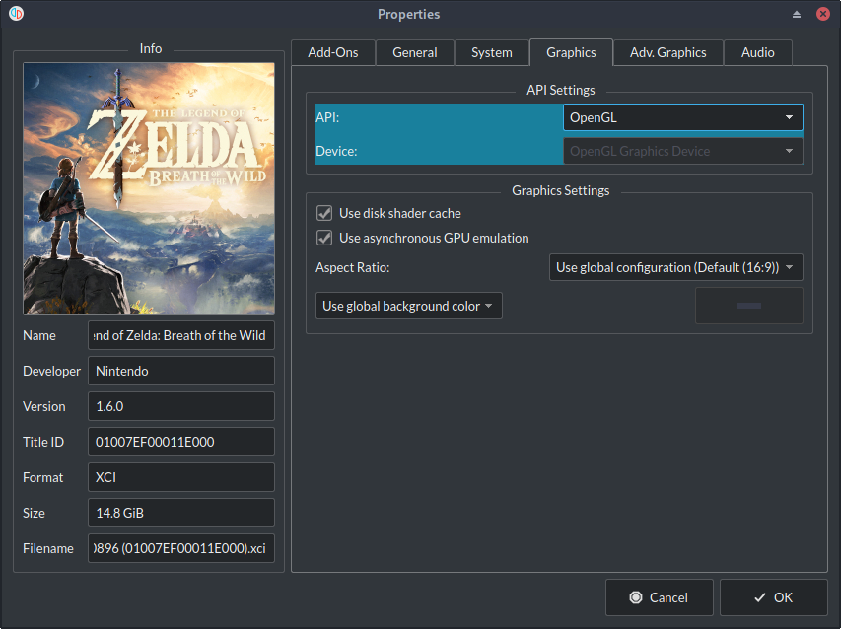
Task: Click the Developer field showing Nintendo
Action: click(181, 371)
